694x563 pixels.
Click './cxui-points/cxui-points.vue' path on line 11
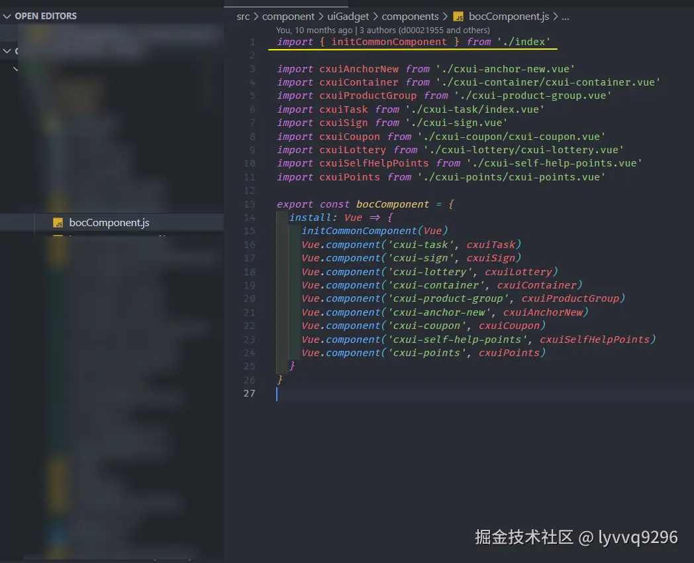click(511, 177)
